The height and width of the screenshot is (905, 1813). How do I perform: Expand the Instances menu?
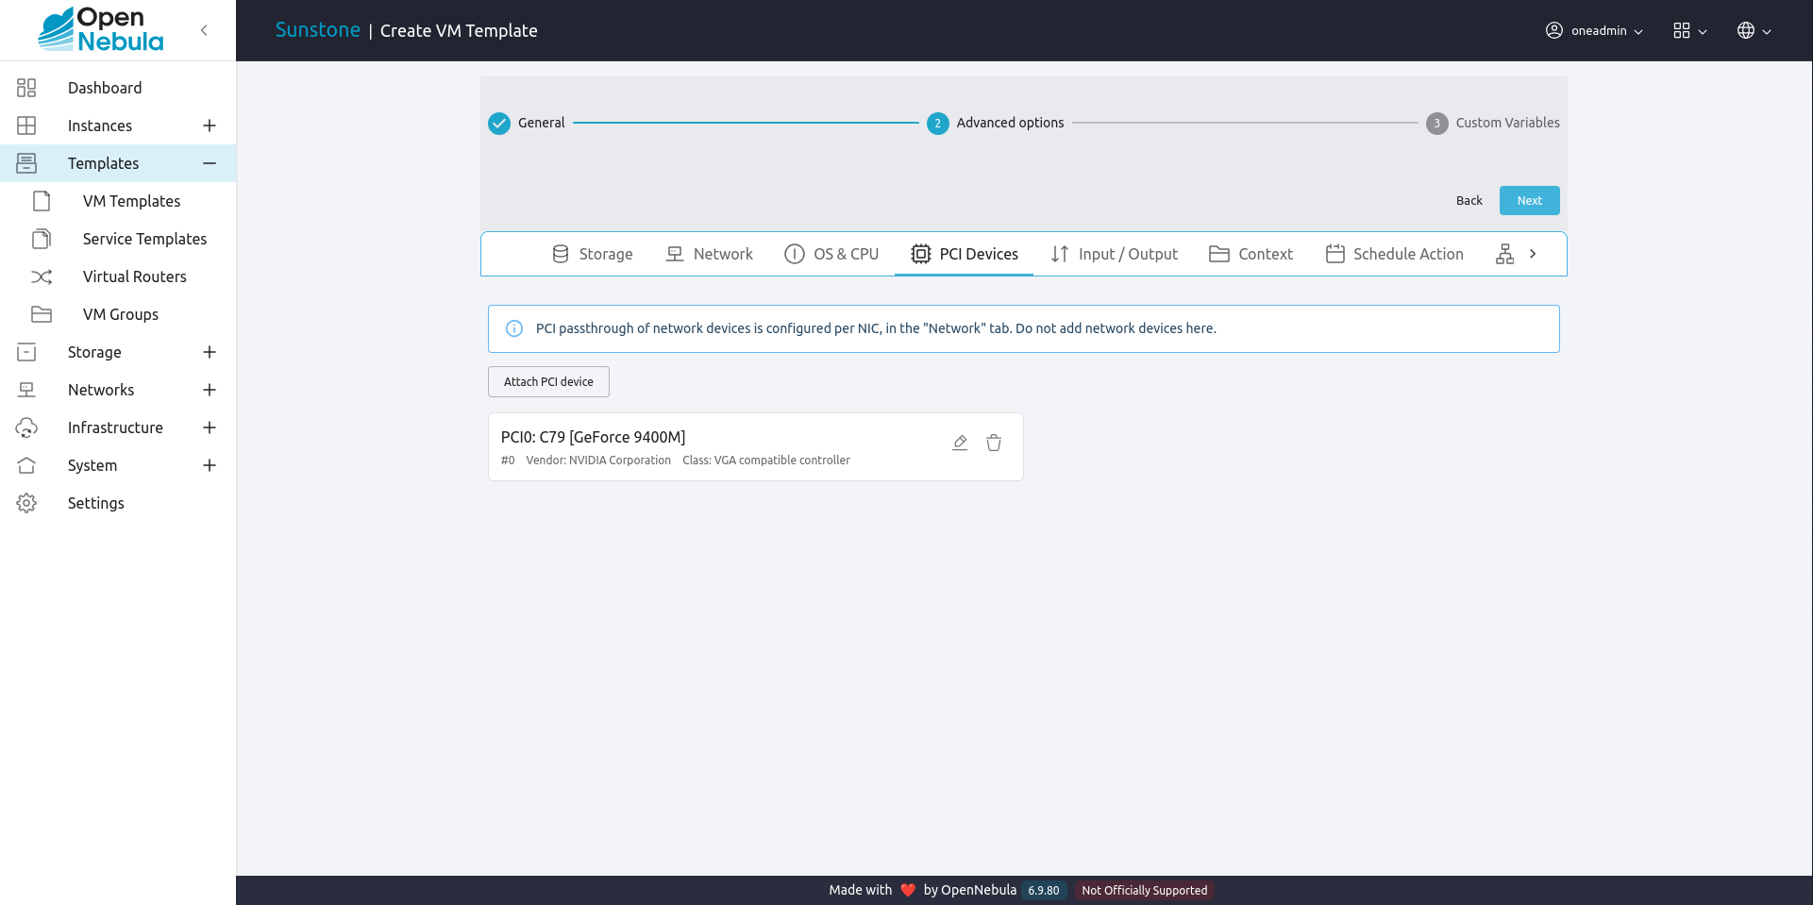[x=210, y=126]
